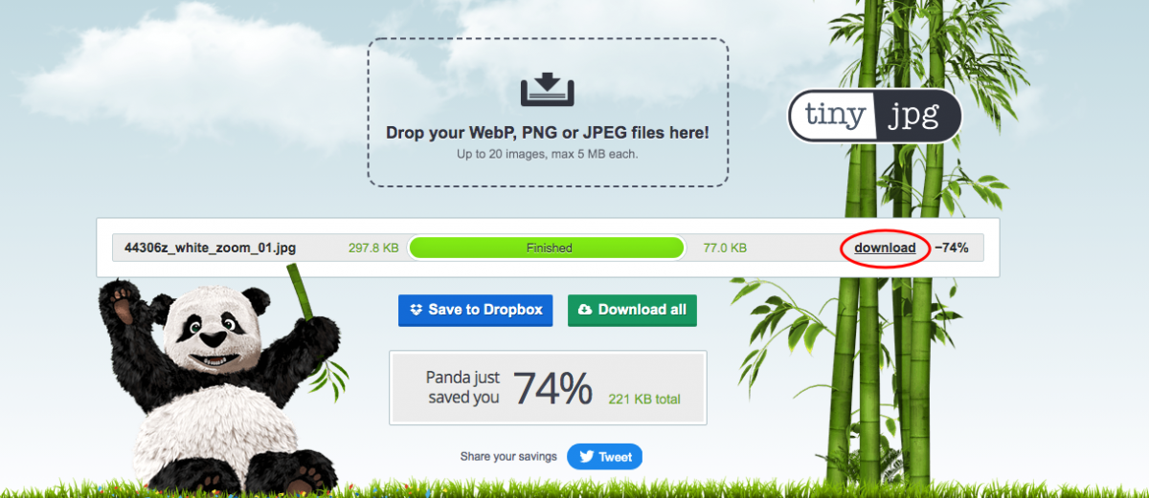Click the Download all button
The image size is (1149, 498).
click(632, 310)
